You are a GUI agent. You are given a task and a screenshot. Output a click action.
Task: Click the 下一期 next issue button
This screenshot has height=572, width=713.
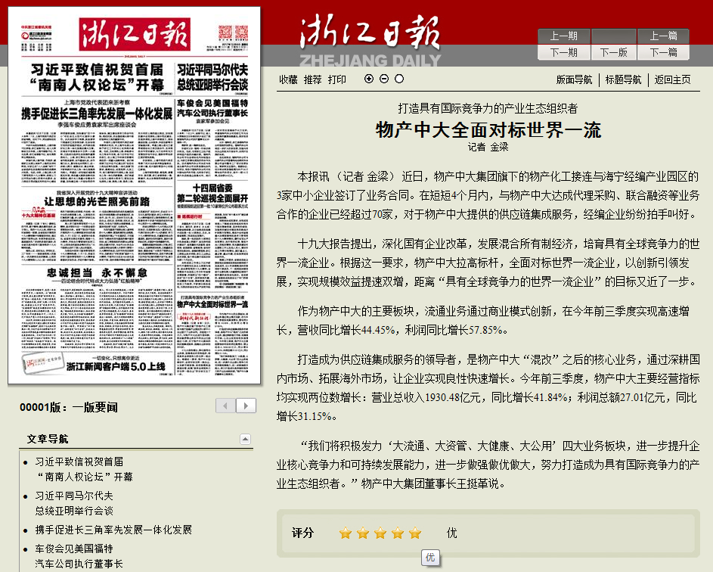pos(564,52)
